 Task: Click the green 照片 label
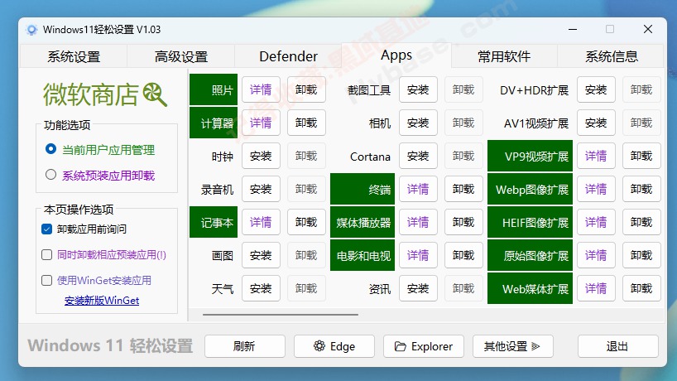214,89
